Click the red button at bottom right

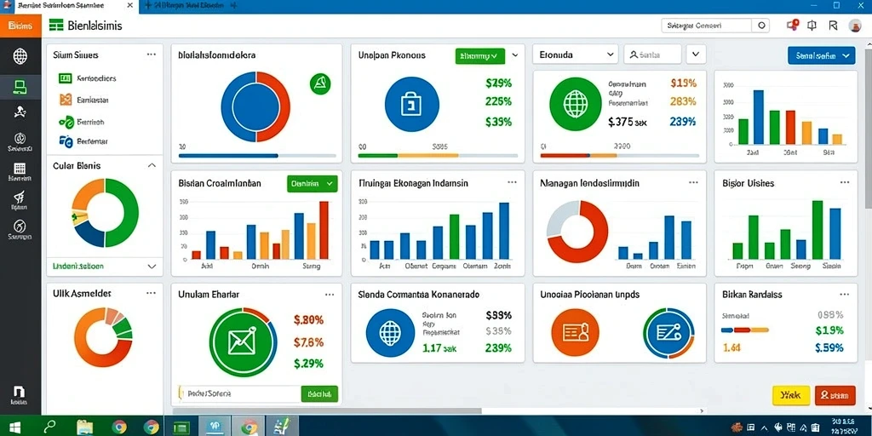click(x=835, y=395)
